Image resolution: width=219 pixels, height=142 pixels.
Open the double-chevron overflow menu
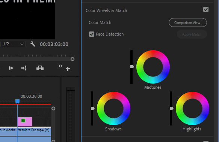tap(60, 66)
